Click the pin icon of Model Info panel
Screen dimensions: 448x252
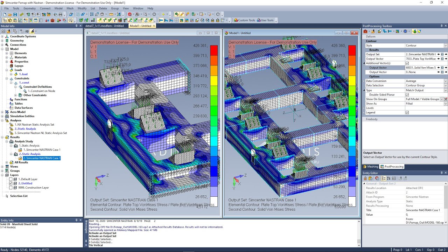[x=76, y=26]
